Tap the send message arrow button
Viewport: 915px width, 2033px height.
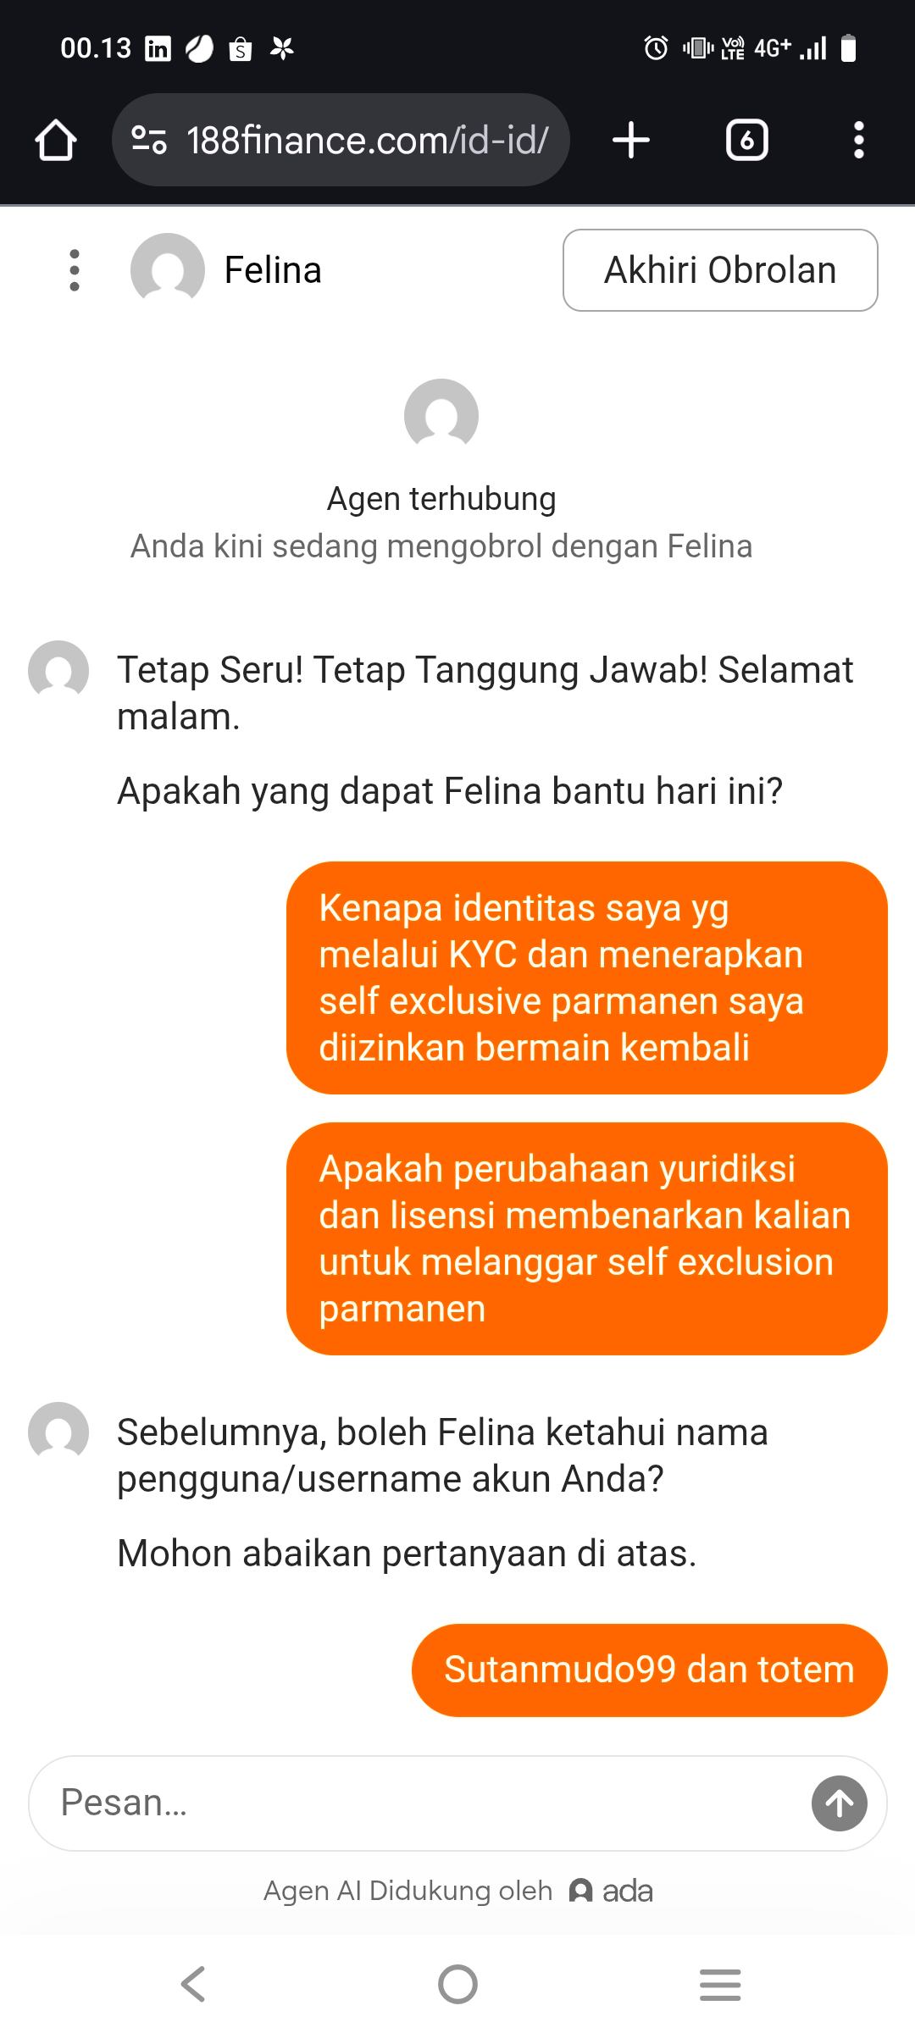tap(839, 1803)
